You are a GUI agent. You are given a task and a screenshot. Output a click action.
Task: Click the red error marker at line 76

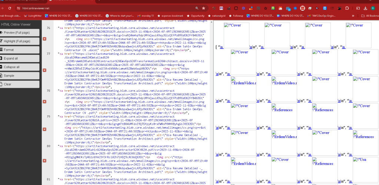pyautogui.click(x=44, y=38)
